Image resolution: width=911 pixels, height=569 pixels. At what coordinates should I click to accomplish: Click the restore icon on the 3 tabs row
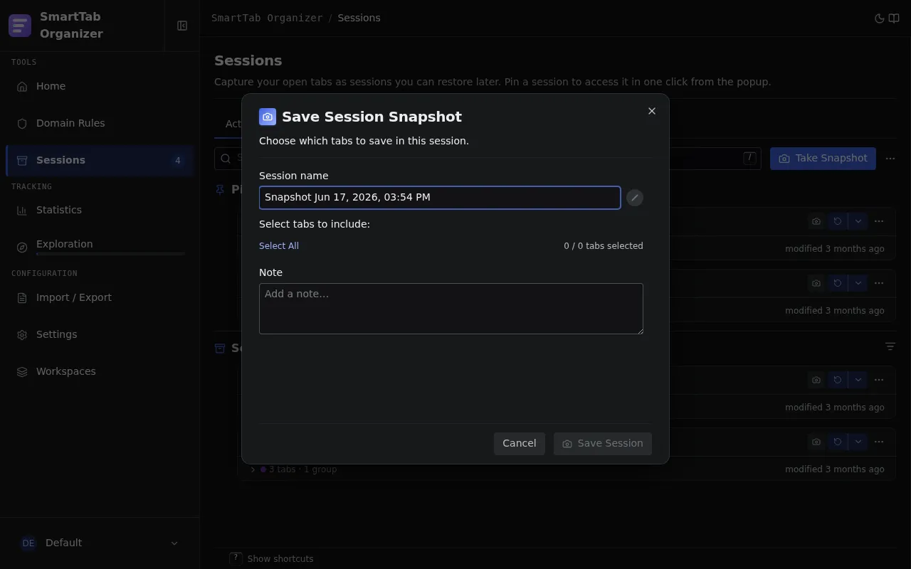click(838, 442)
